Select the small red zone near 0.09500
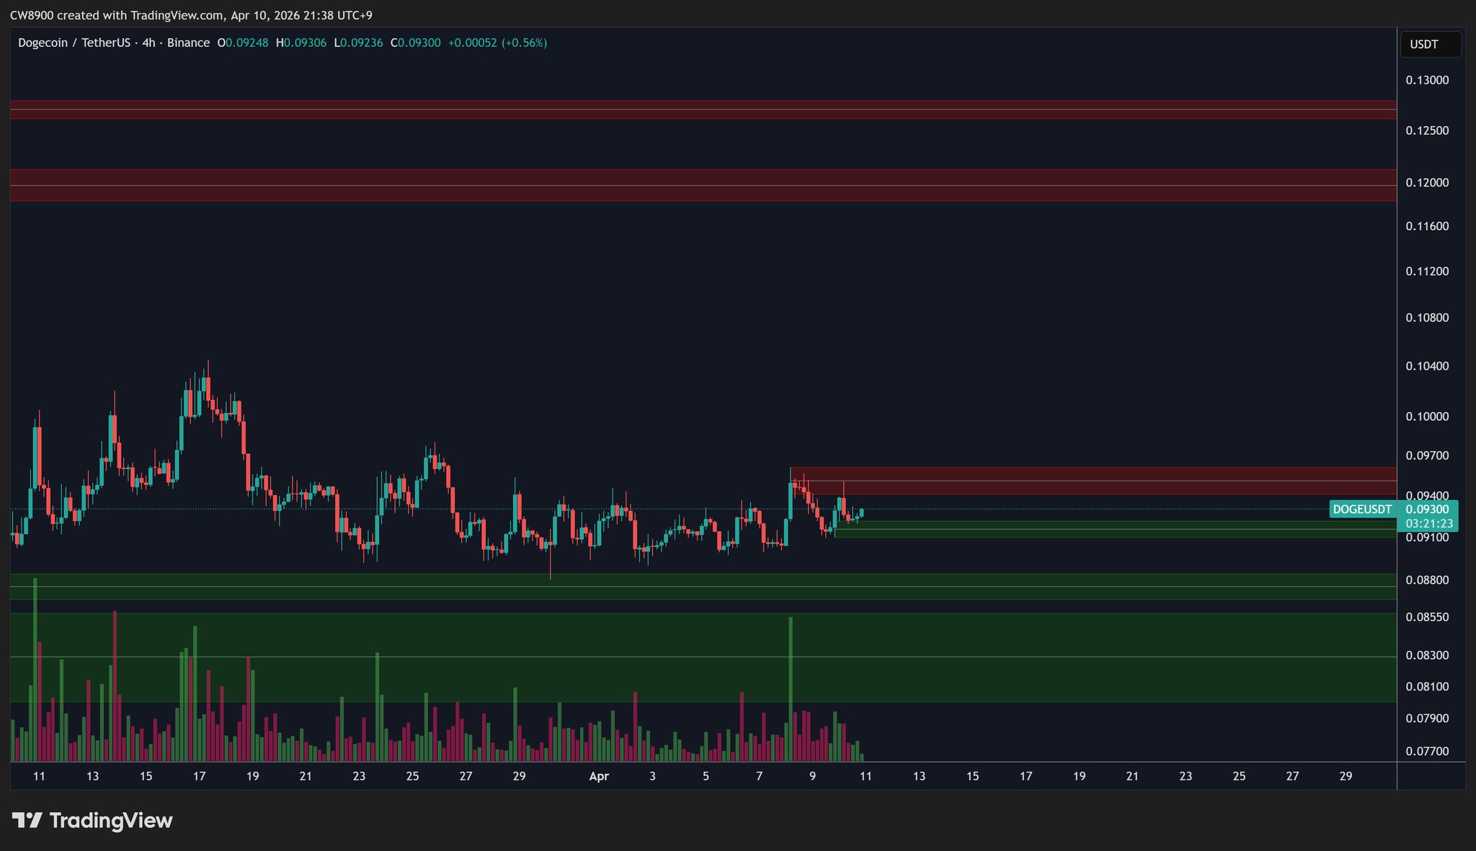The image size is (1476, 851). point(1093,481)
